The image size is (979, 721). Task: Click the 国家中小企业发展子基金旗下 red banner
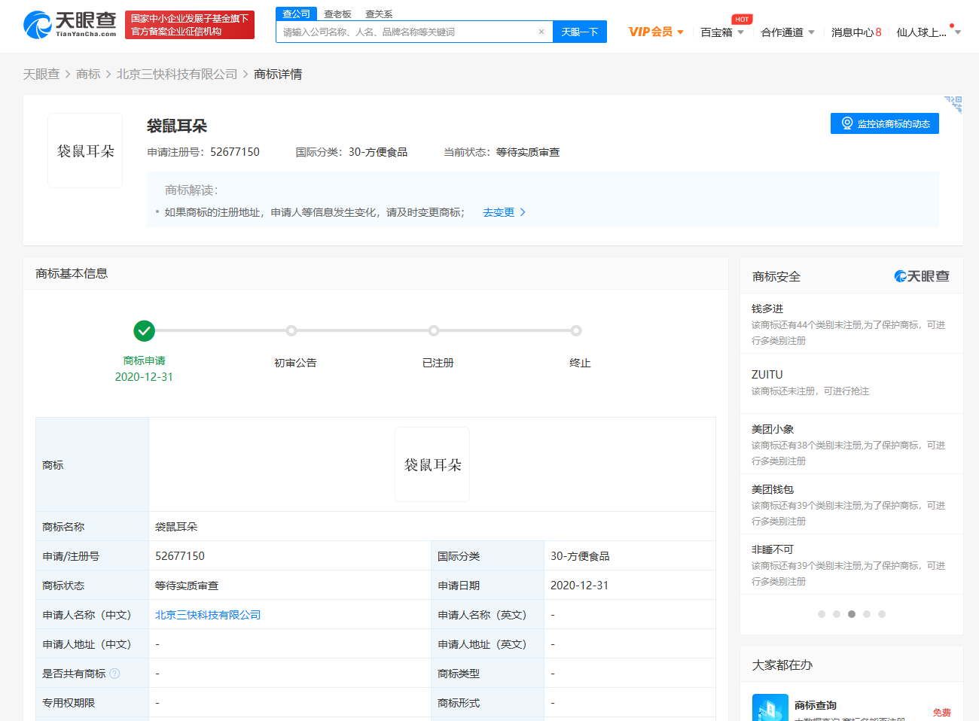pos(190,25)
